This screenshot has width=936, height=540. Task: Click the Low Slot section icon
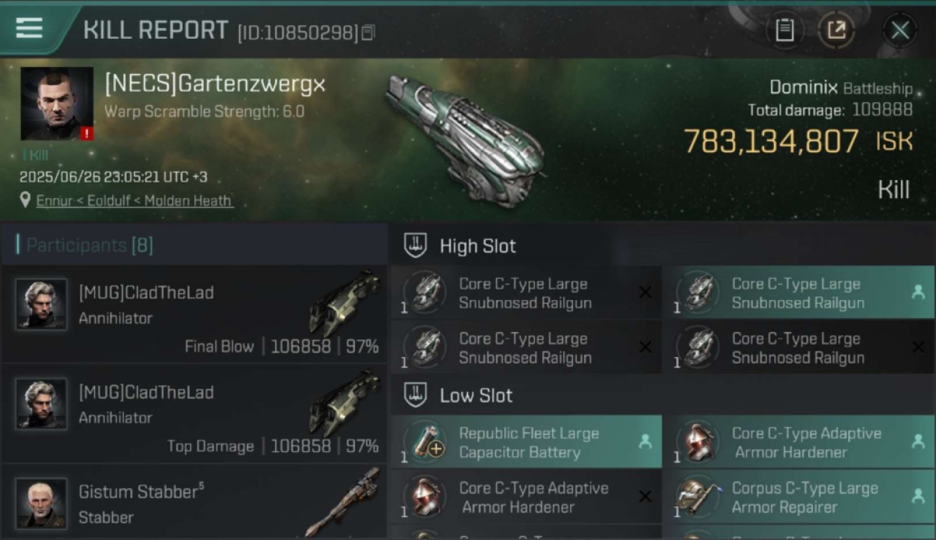[415, 395]
